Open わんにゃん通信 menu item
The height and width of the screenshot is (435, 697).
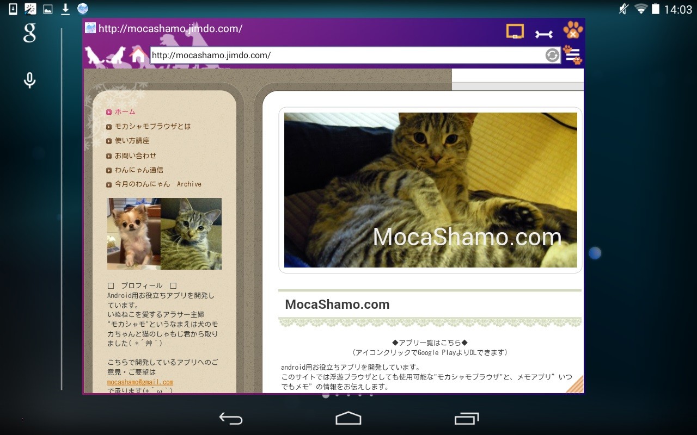click(x=139, y=170)
